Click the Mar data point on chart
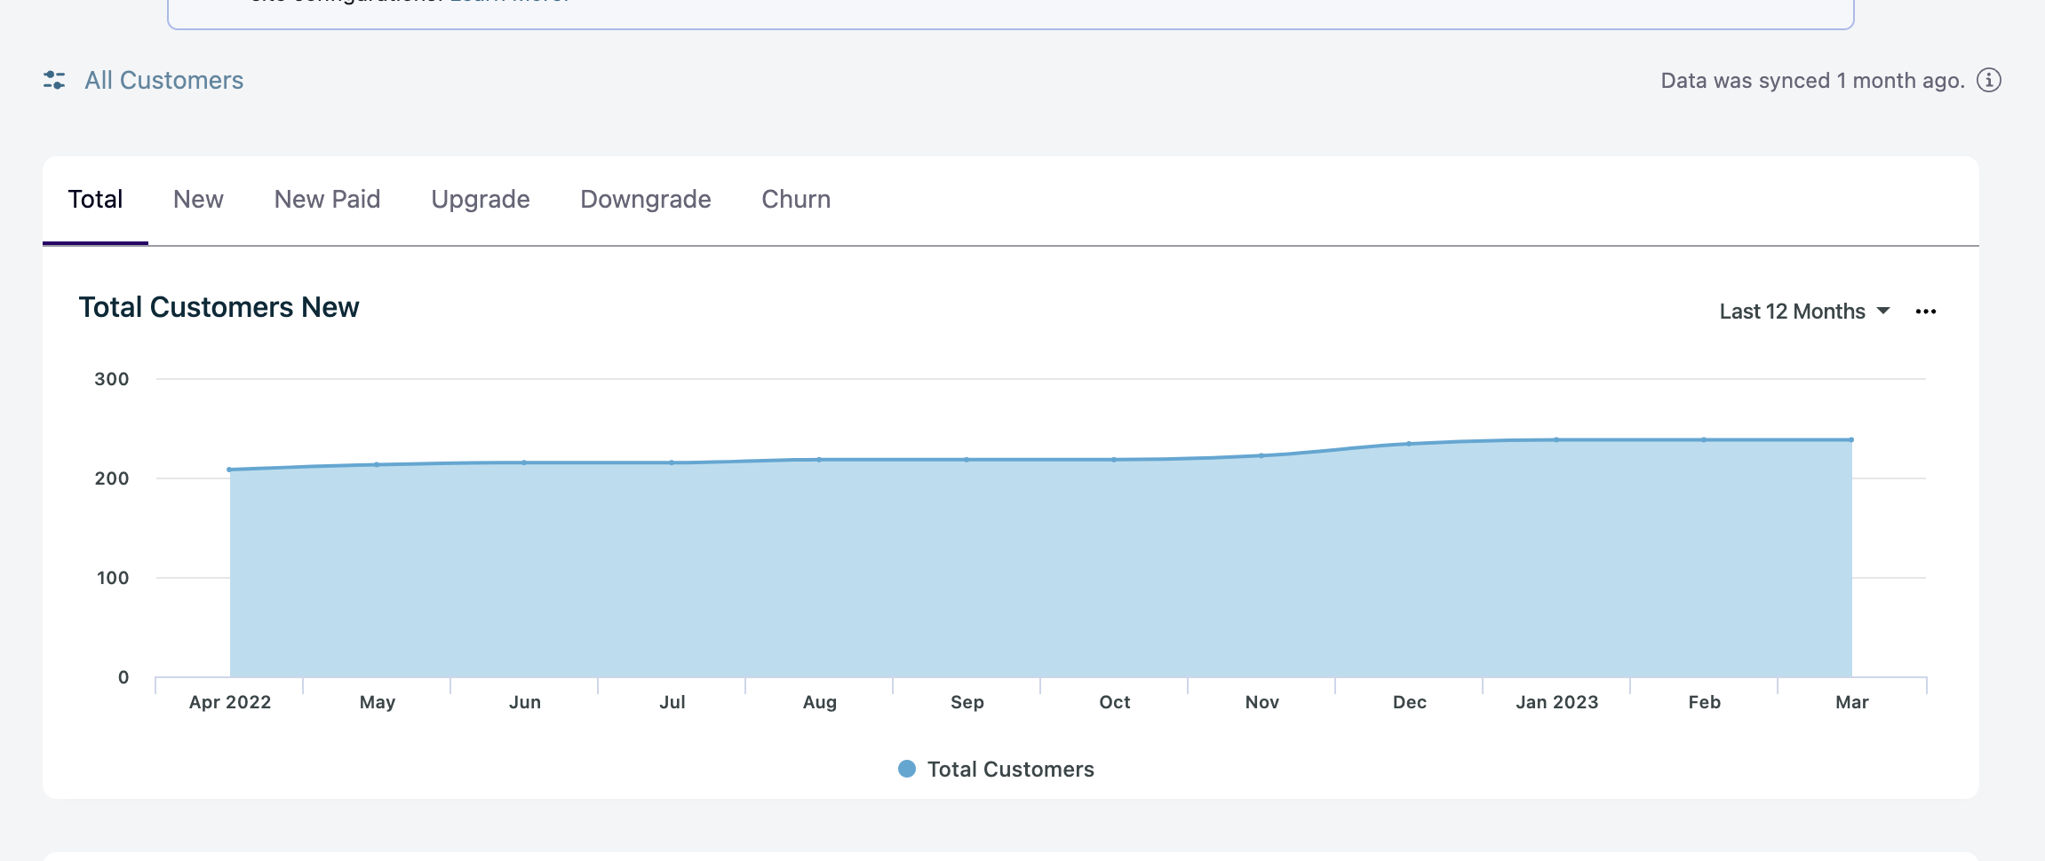The height and width of the screenshot is (861, 2045). [x=1851, y=440]
